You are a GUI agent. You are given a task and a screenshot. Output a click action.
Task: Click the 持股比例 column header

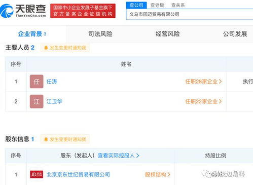[x=215, y=156]
